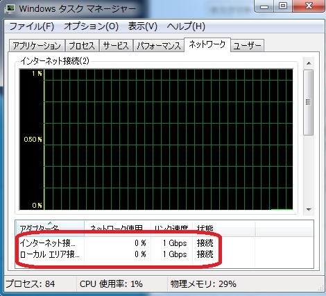
Task: Switch to the サービス tab
Action: (116, 45)
